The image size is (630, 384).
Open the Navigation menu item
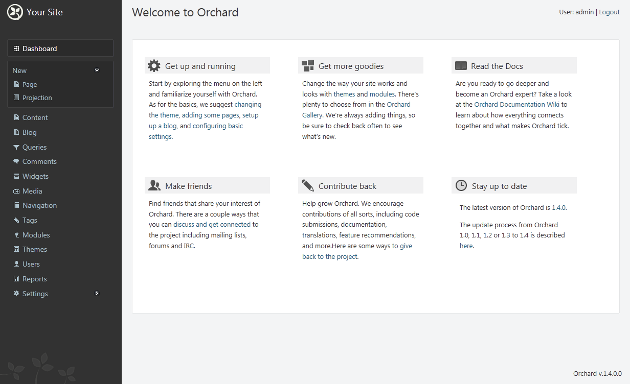point(39,205)
